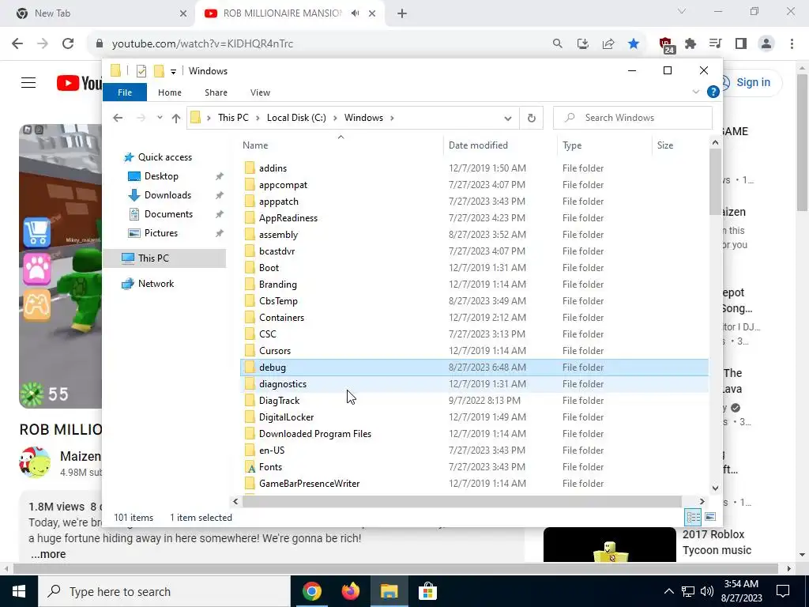Screen dimensions: 809x607
Task: Click the Search Windows field
Action: [633, 118]
